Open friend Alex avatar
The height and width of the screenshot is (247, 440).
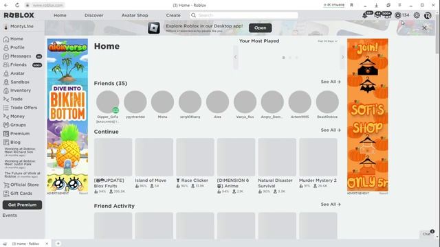point(217,102)
